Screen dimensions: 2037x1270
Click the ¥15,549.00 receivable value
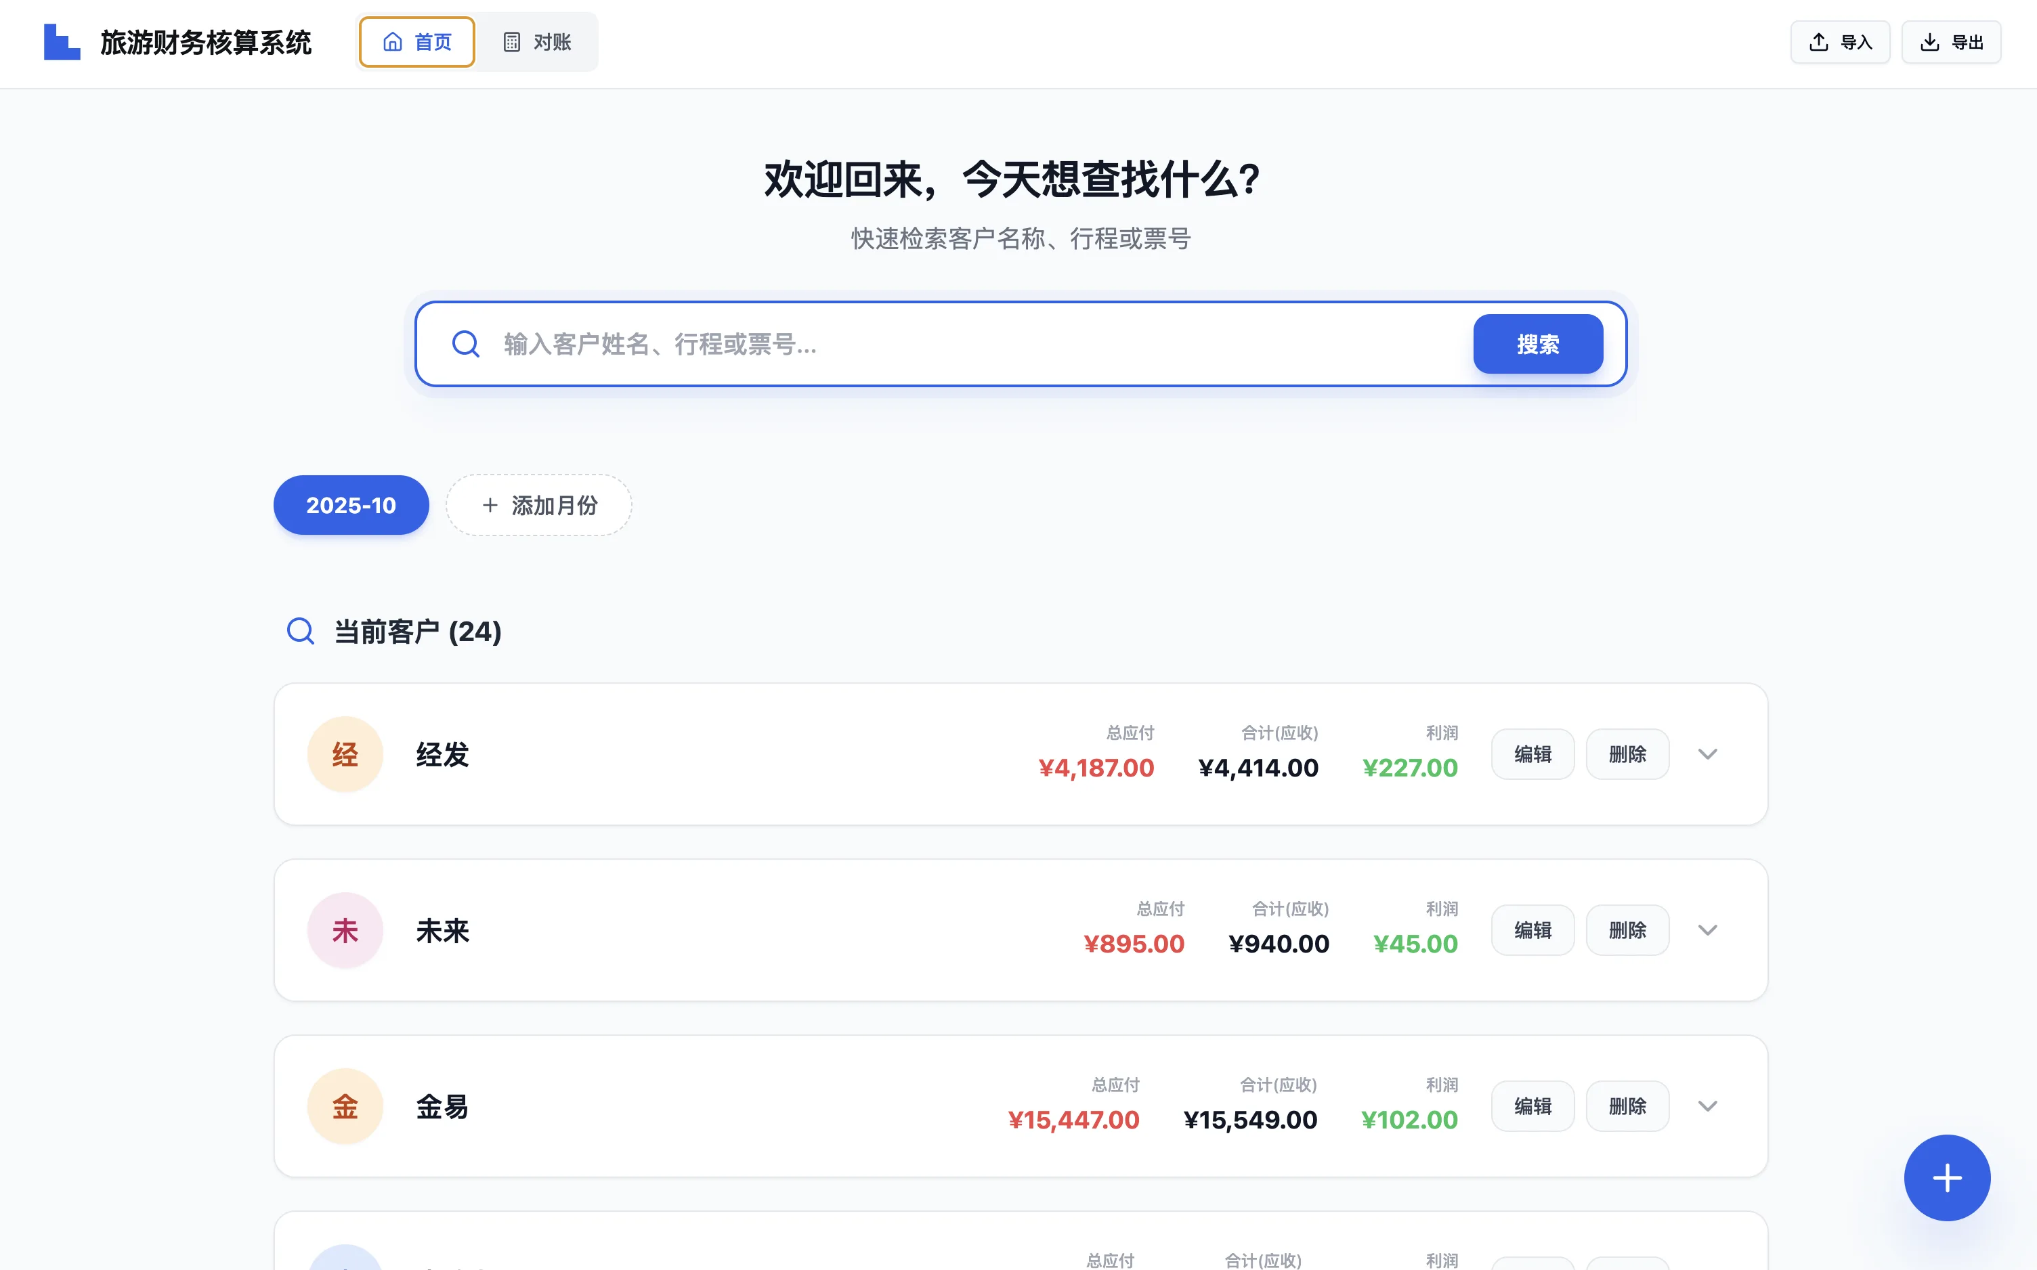point(1251,1120)
